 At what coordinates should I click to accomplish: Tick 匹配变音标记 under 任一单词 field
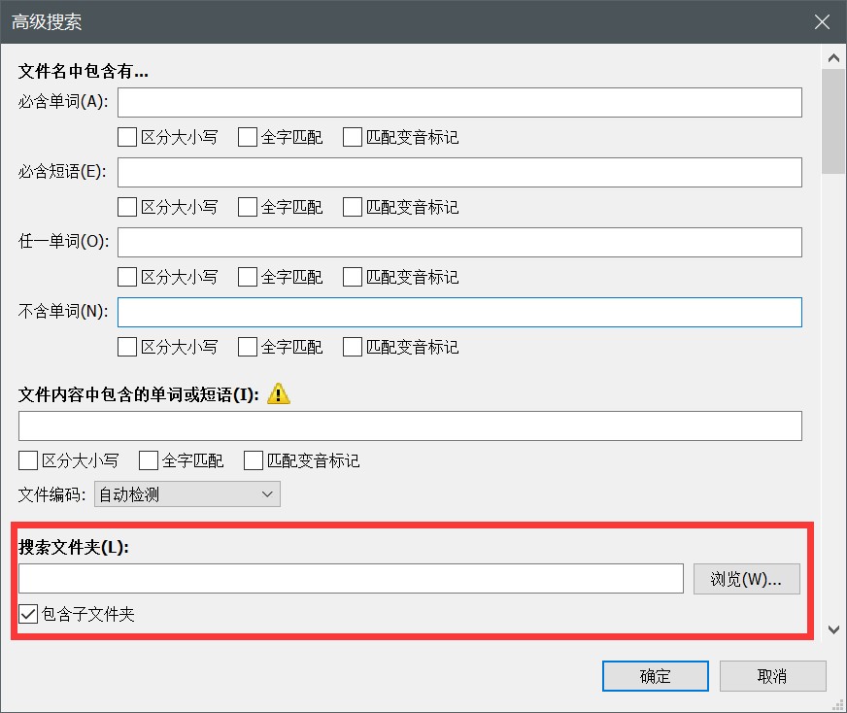point(353,277)
